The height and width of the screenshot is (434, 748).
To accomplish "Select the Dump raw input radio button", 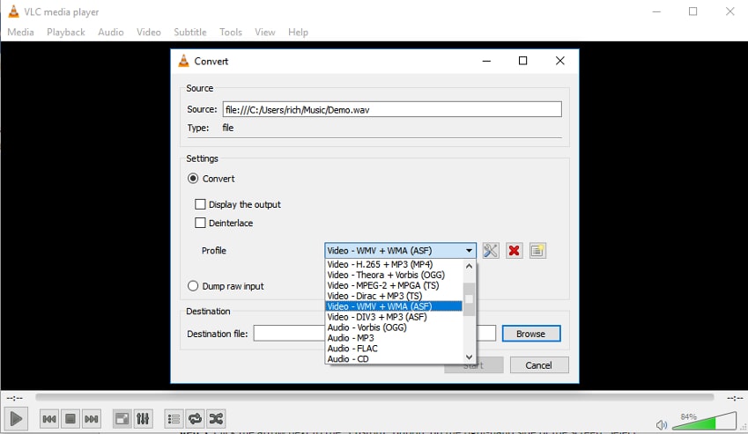I will coord(193,286).
